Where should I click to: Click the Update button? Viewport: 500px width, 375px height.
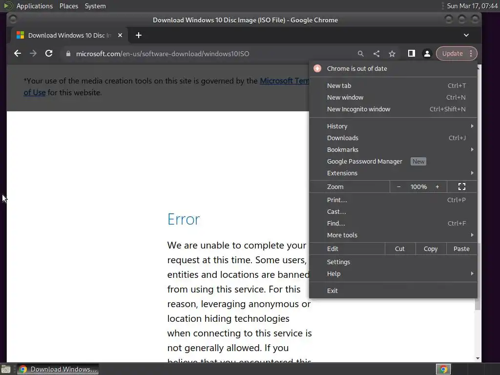452,54
